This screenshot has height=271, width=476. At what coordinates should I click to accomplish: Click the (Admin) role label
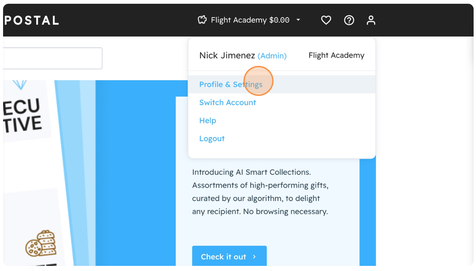point(272,56)
